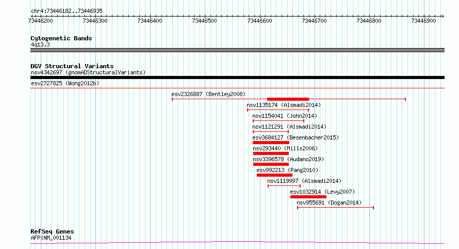Open variant esv2727825 (Wong2012b) label
This screenshot has width=459, height=249.
tap(65, 83)
